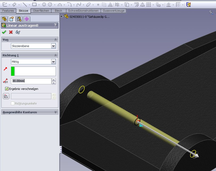
Task: Select the Sketch Fillet tool
Action: (69, 5)
